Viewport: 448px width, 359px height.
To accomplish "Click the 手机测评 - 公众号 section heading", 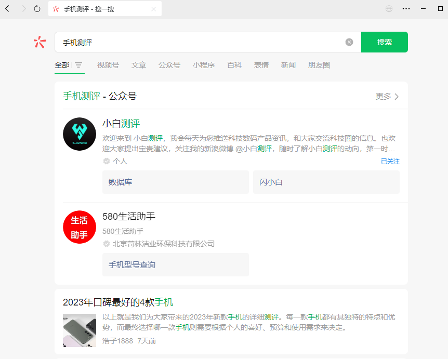I will (100, 96).
